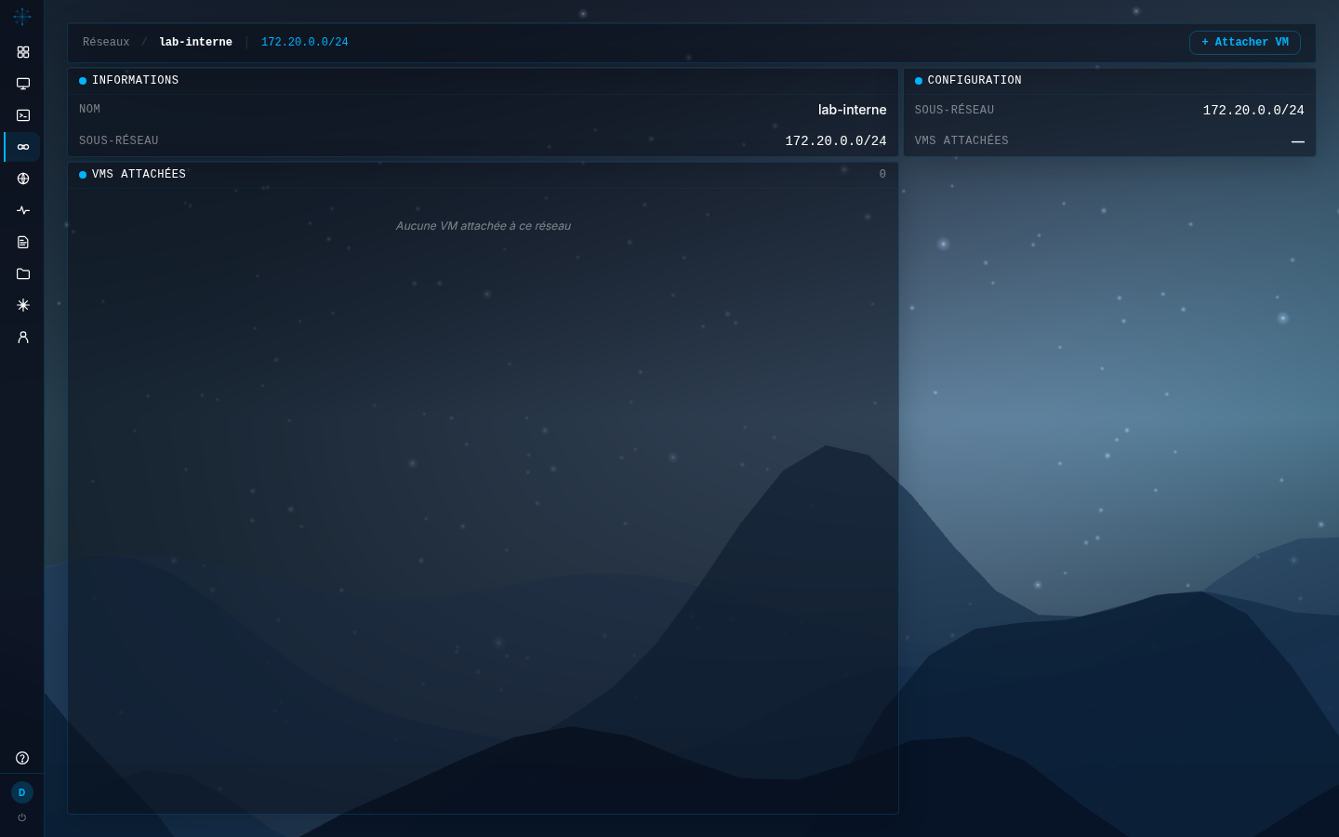Click the asterisk star icon in the sidebar

(23, 305)
